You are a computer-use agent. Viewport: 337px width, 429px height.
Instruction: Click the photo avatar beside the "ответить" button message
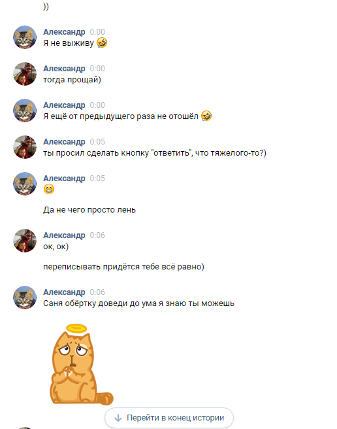pos(25,147)
